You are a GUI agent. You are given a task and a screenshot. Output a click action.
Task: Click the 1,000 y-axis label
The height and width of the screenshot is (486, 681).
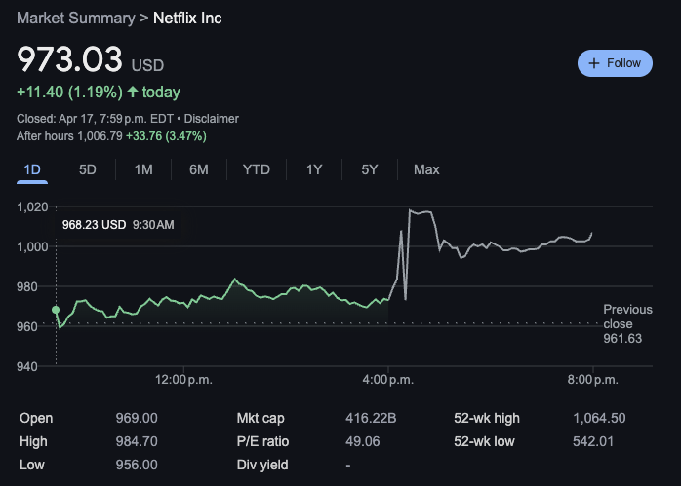coord(32,247)
